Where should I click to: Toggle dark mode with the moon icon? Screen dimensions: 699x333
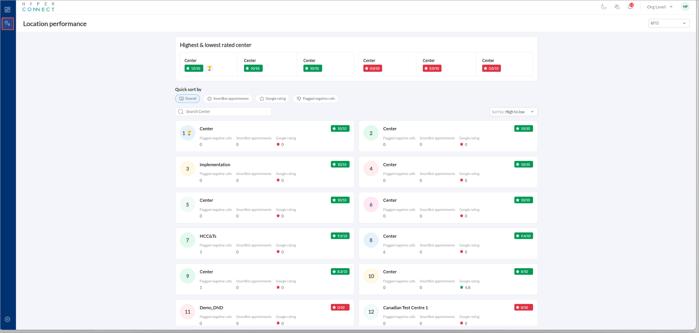tap(604, 6)
